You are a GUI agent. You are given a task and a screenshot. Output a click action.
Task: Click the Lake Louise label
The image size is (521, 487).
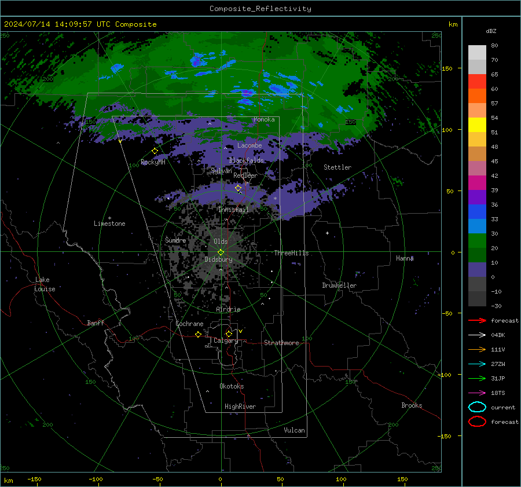pyautogui.click(x=45, y=284)
